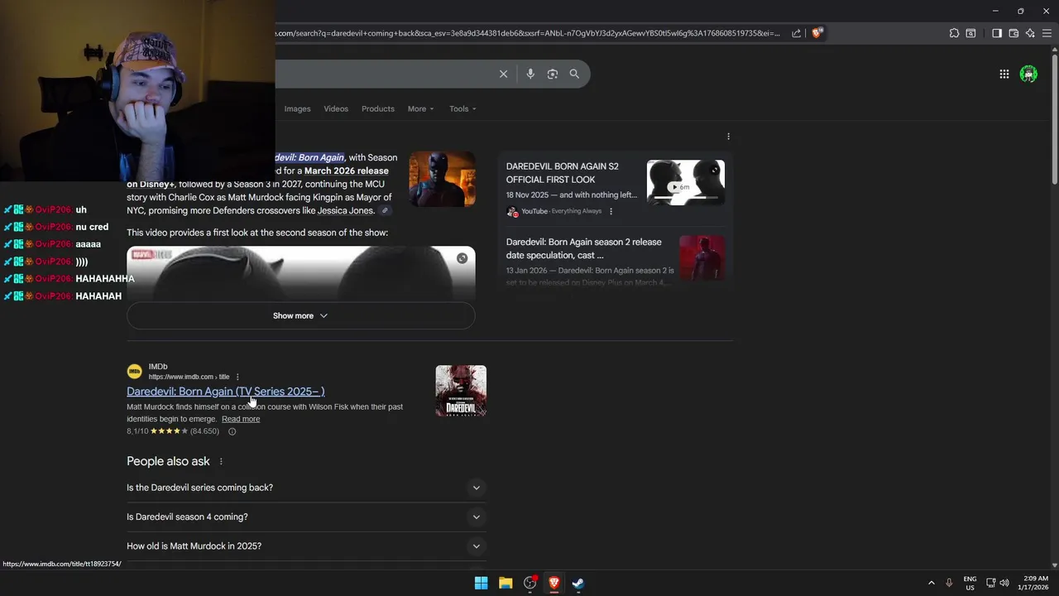This screenshot has height=596, width=1059.
Task: Clear the search box with the X icon
Action: coord(503,74)
